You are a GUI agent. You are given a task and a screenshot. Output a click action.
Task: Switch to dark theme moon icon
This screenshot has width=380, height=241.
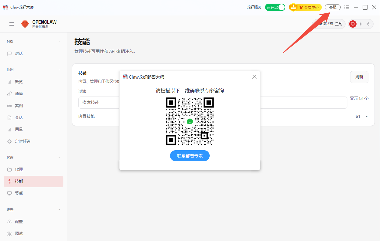369,24
